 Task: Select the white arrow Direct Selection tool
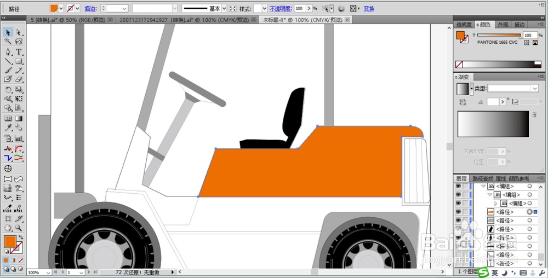click(x=19, y=32)
